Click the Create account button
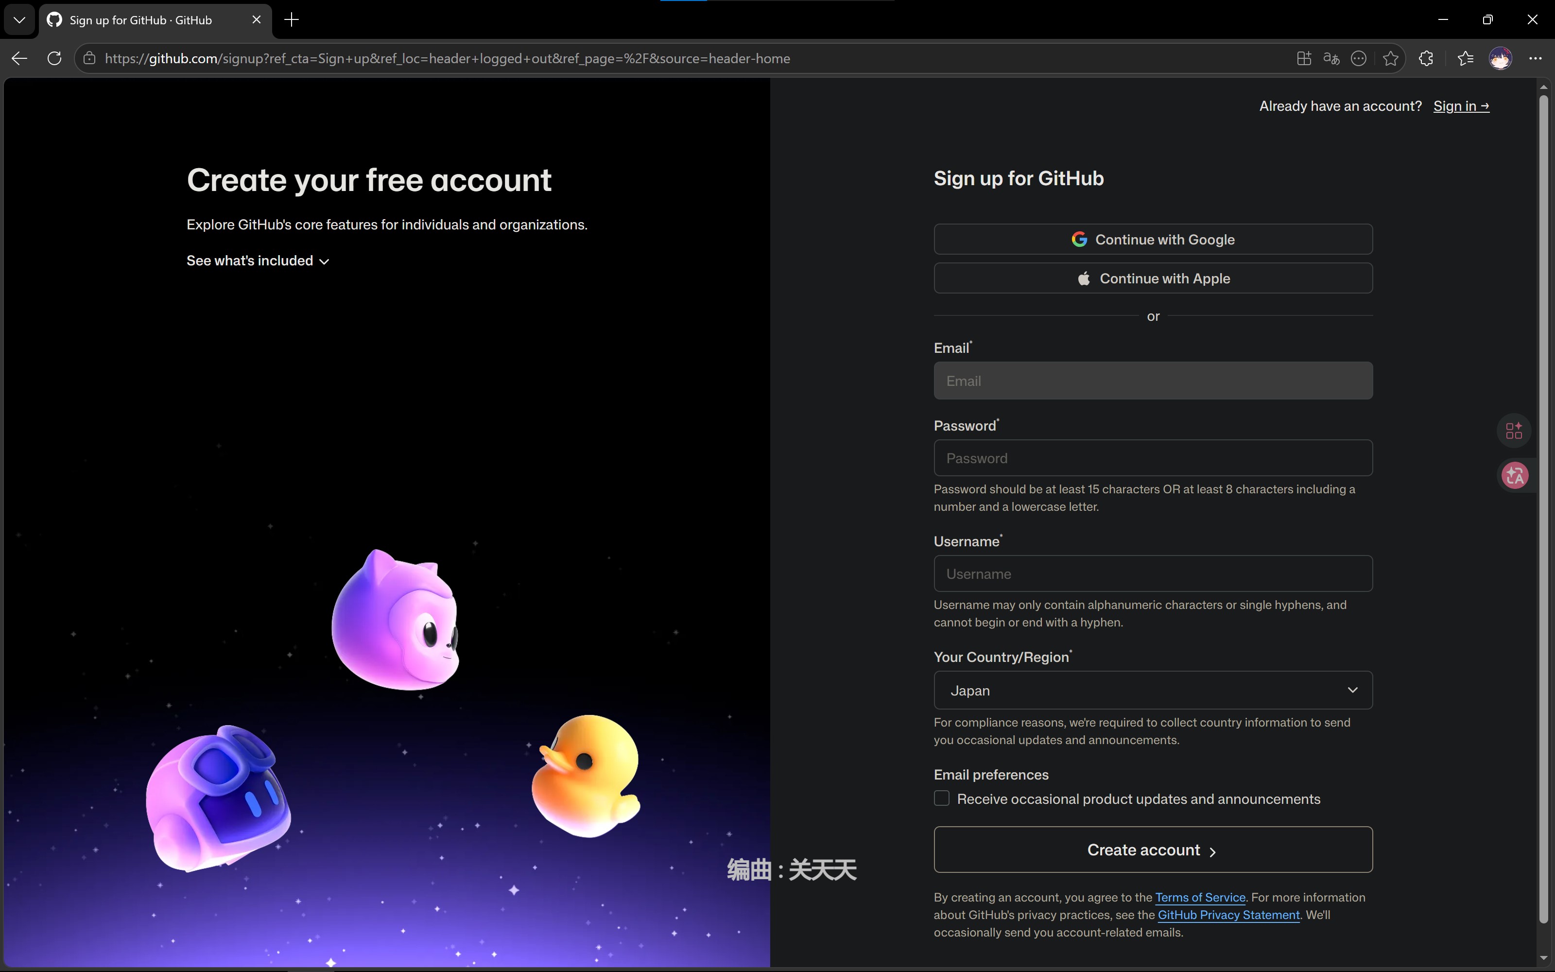This screenshot has height=972, width=1555. click(1153, 849)
